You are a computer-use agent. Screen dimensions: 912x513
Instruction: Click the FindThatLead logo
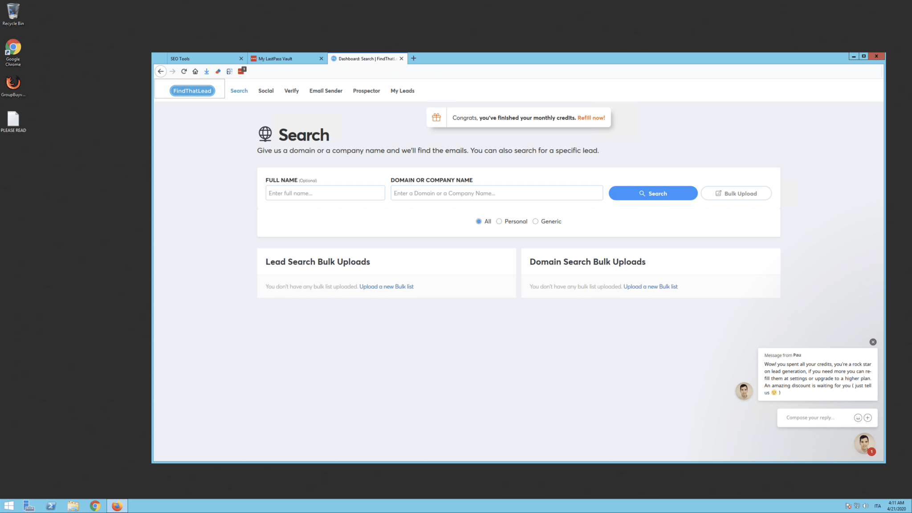(x=192, y=91)
